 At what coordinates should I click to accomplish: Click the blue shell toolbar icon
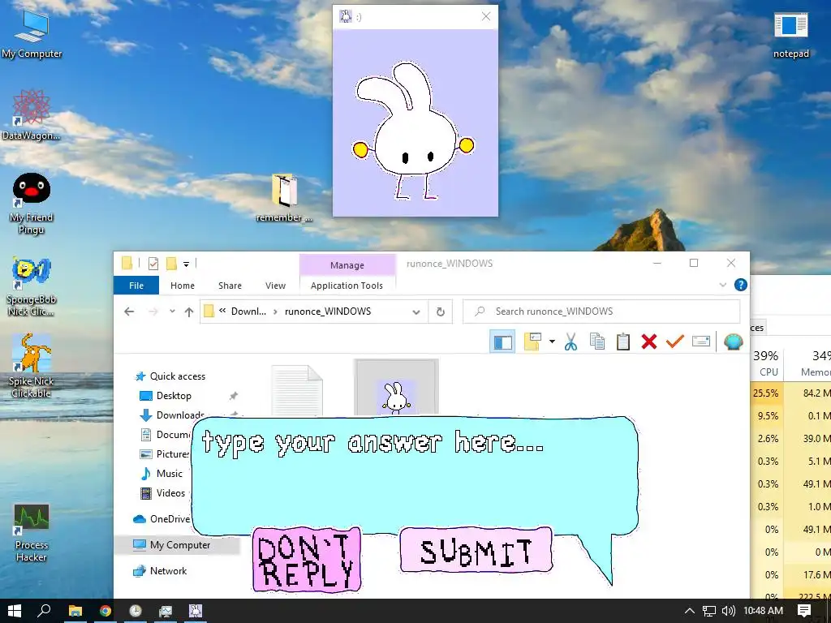734,342
